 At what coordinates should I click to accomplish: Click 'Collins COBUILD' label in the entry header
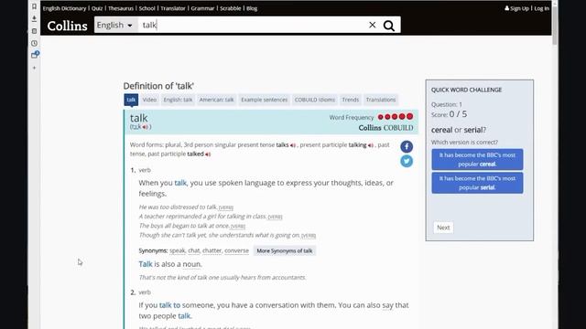coord(385,128)
